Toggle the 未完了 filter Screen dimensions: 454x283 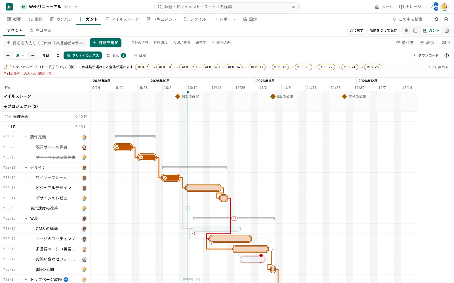coord(201,43)
